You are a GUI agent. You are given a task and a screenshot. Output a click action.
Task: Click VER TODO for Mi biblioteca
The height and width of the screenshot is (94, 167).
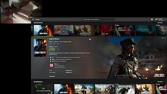pyautogui.click(x=160, y=82)
